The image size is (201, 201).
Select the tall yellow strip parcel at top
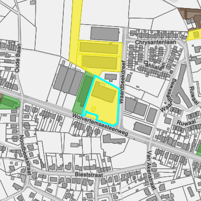(x=75, y=32)
